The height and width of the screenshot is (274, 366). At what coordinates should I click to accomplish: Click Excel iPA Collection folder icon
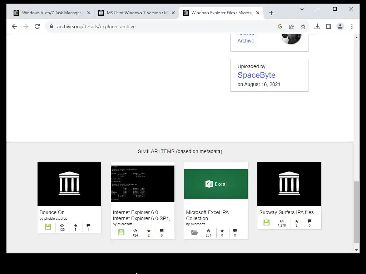click(194, 232)
